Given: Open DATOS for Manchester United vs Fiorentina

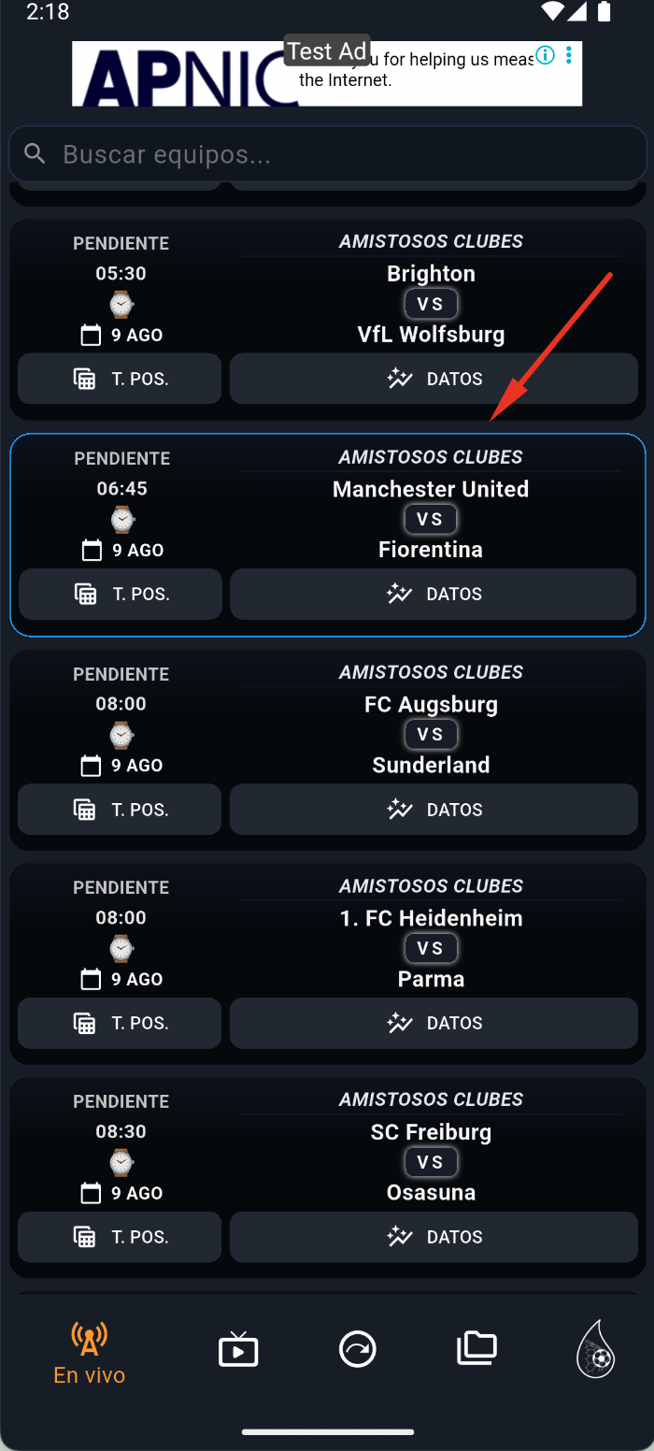Looking at the screenshot, I should pos(434,594).
